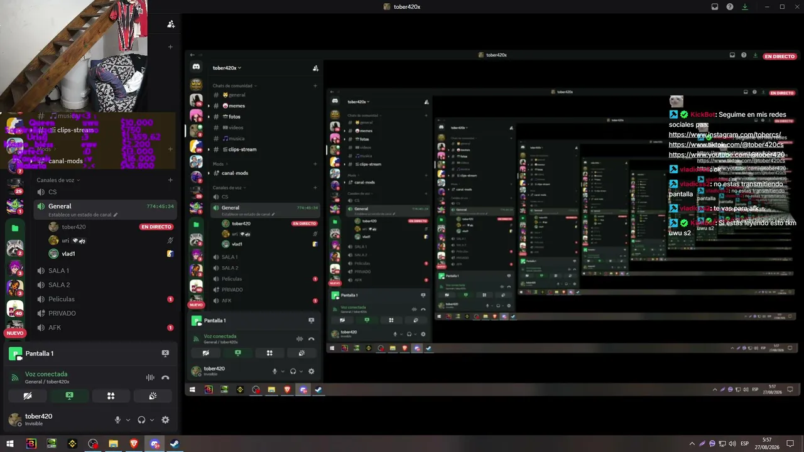
Task: Open the soundboard button
Action: point(153,396)
